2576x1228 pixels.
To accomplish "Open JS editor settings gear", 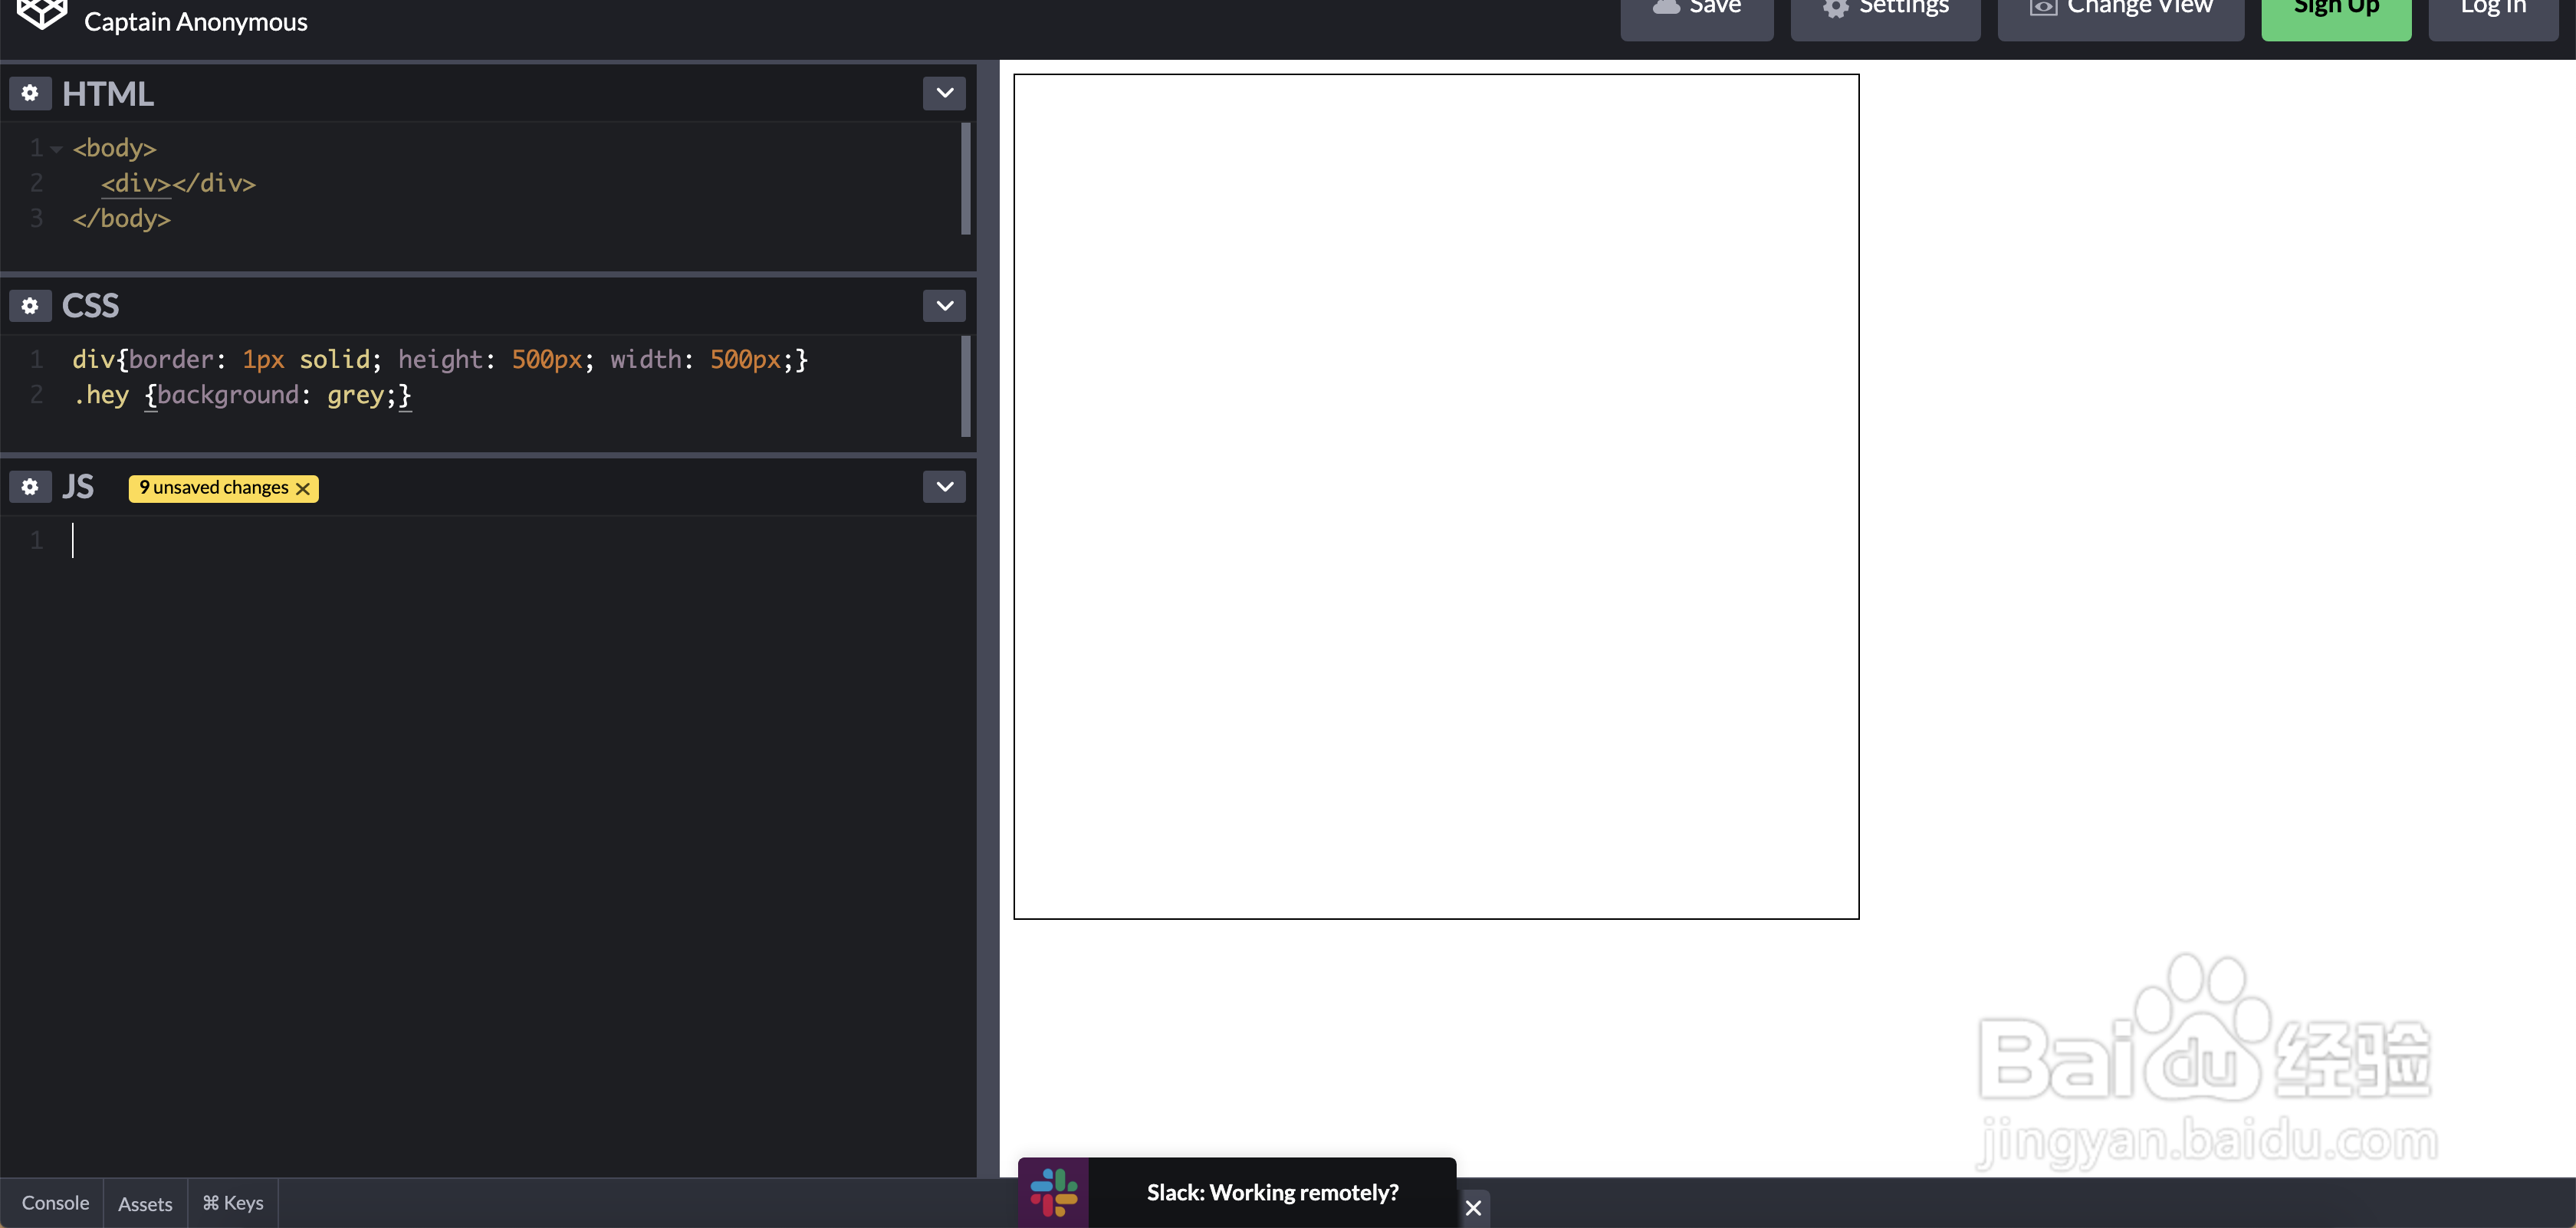I will (30, 487).
